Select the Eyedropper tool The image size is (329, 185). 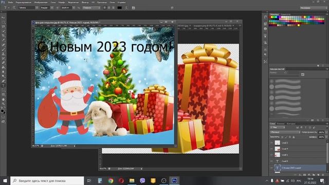(3, 40)
